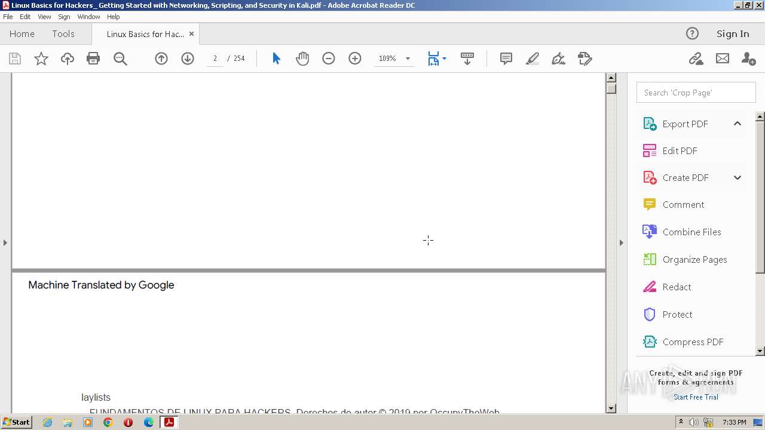Add a sticky note comment icon

coord(506,59)
